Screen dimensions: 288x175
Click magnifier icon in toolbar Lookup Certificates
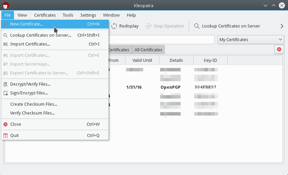coord(197,26)
